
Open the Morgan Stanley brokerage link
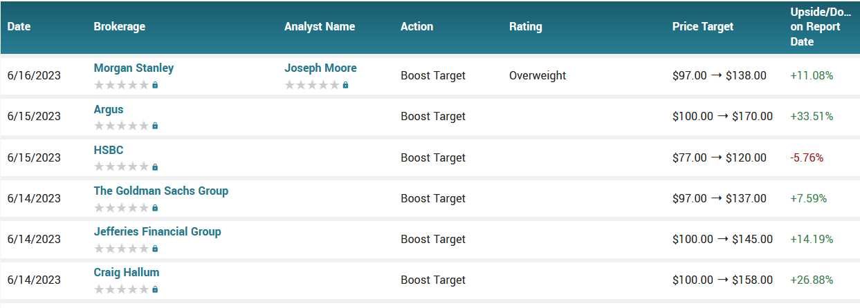[x=134, y=68]
